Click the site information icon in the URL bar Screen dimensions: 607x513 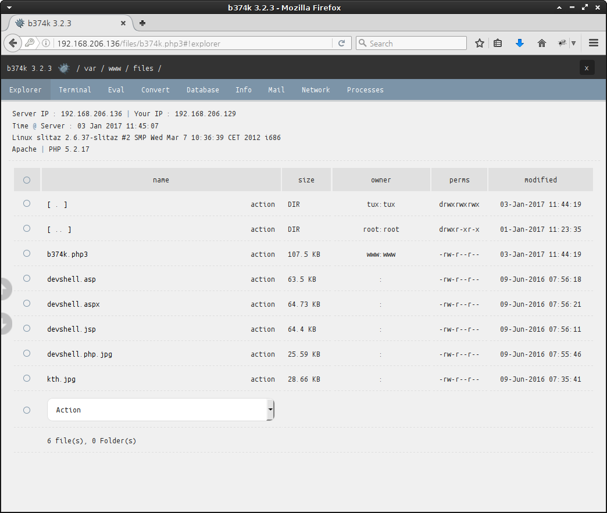46,44
